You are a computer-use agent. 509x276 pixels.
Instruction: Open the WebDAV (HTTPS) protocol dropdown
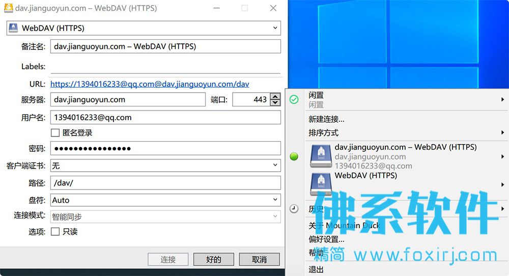[x=144, y=28]
